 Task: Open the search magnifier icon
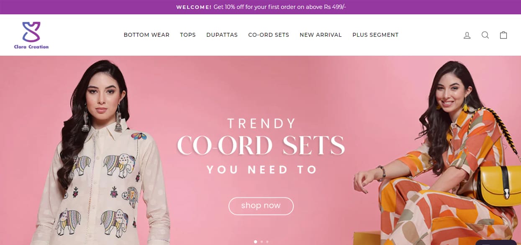pos(485,35)
